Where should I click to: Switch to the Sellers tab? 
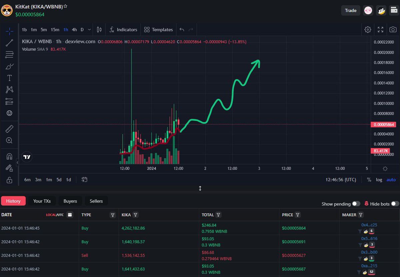pyautogui.click(x=96, y=201)
